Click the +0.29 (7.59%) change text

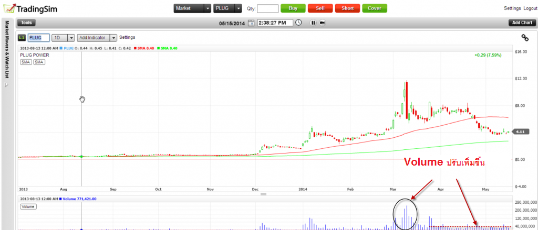point(488,55)
